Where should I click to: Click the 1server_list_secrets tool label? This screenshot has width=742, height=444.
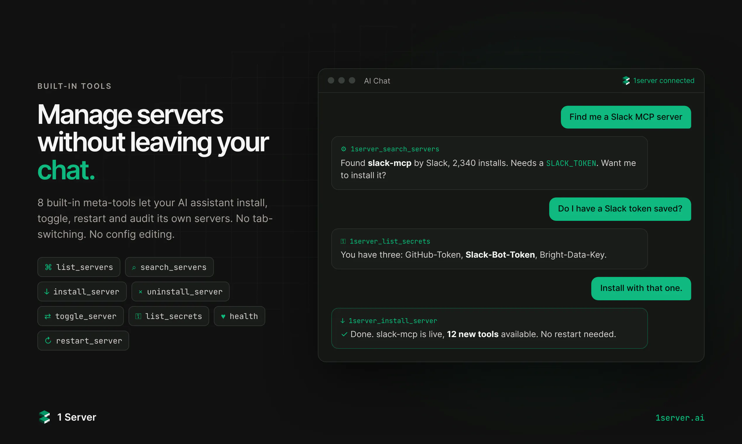click(390, 241)
